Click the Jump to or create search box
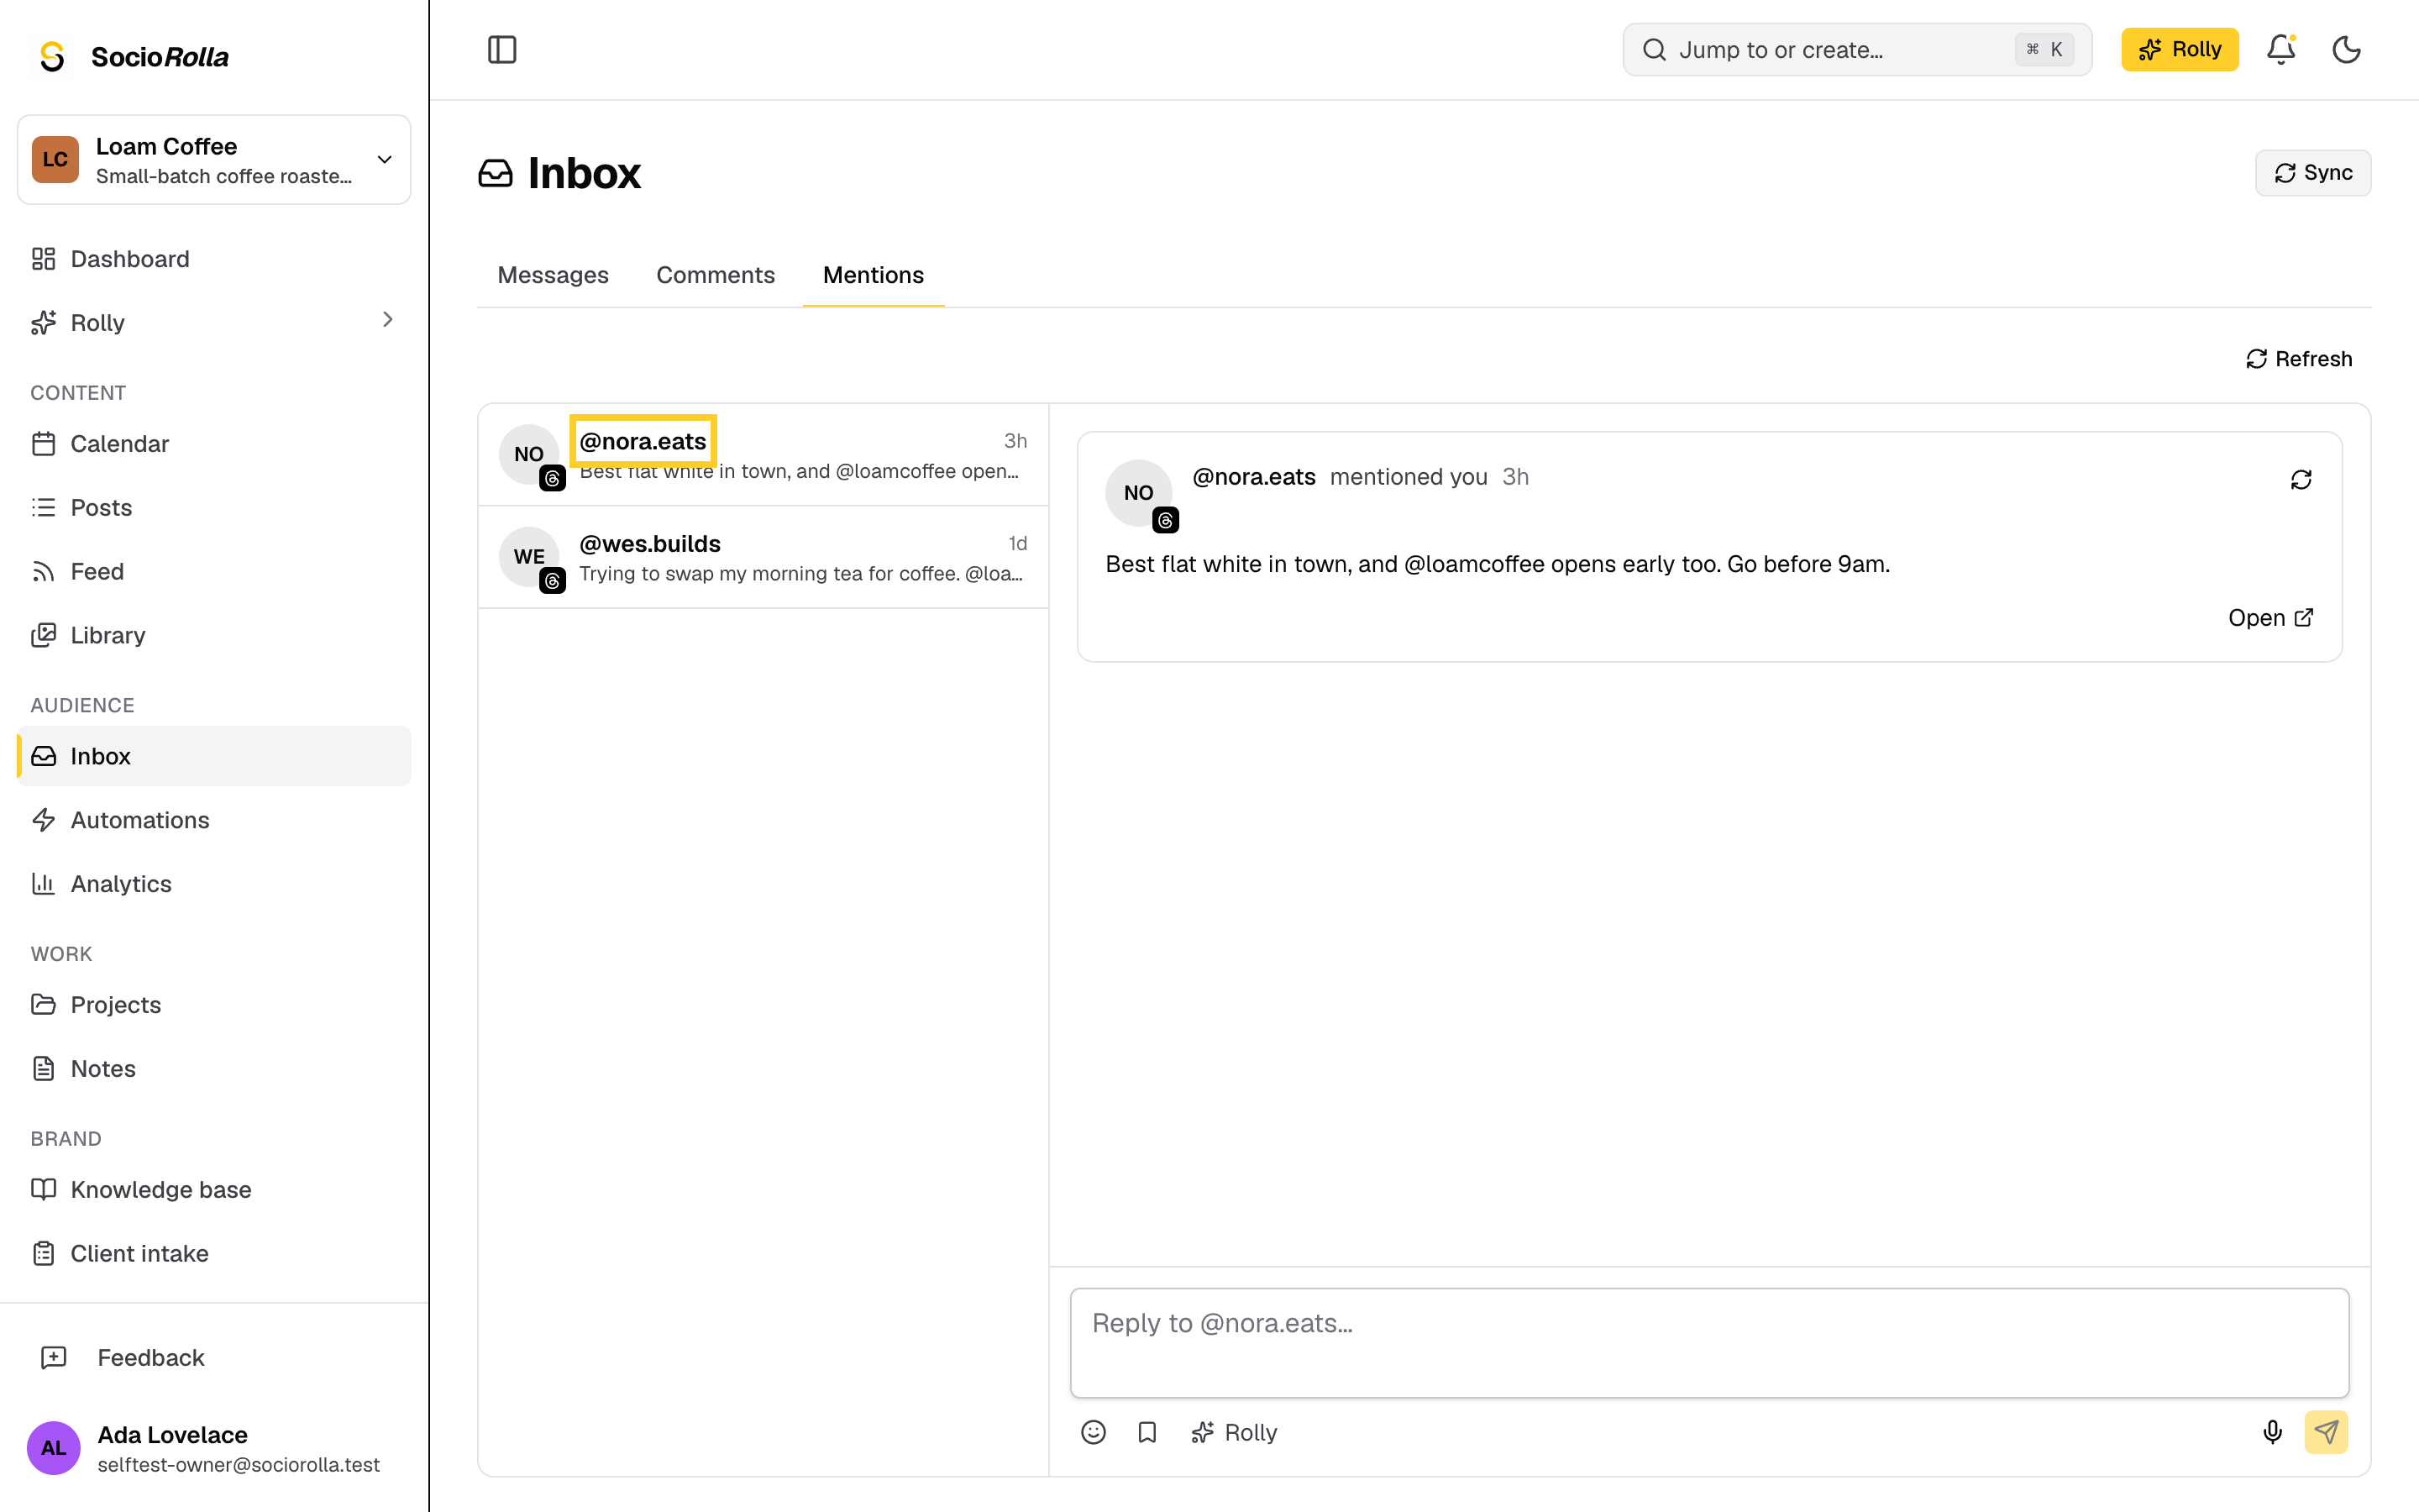Image resolution: width=2419 pixels, height=1512 pixels. (1856, 50)
